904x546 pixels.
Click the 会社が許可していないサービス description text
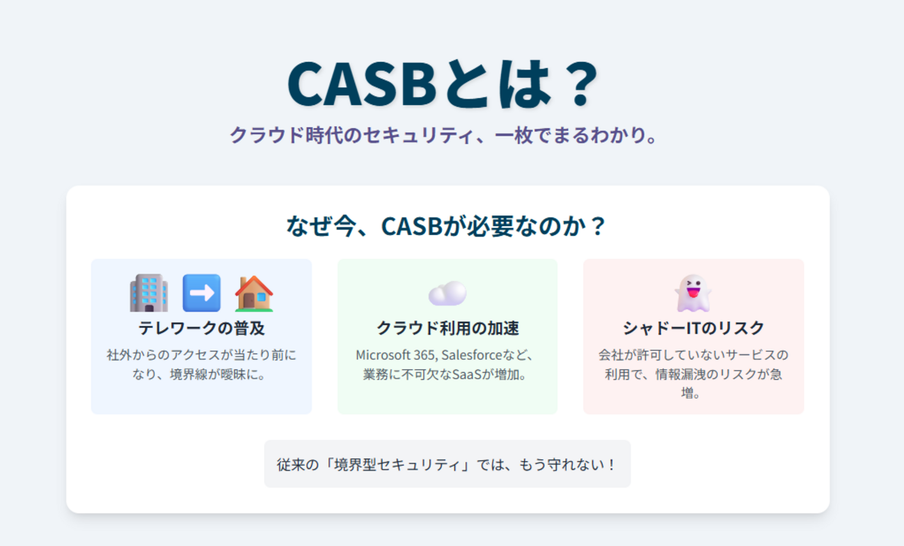693,374
